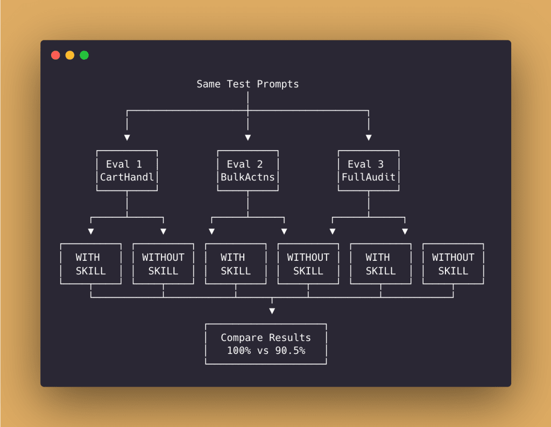
Task: Click the red close dot in the window
Action: 55,55
